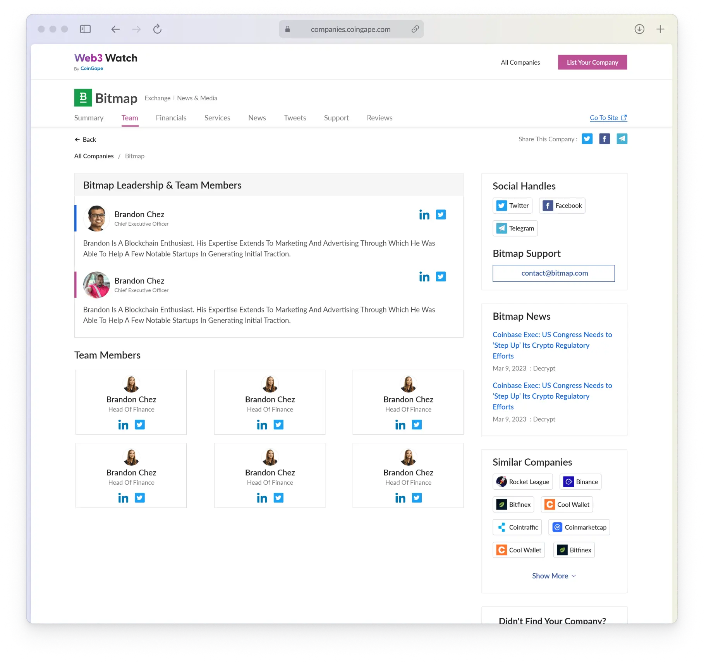Image resolution: width=704 pixels, height=662 pixels.
Task: Share this company on Telegram
Action: pos(622,139)
